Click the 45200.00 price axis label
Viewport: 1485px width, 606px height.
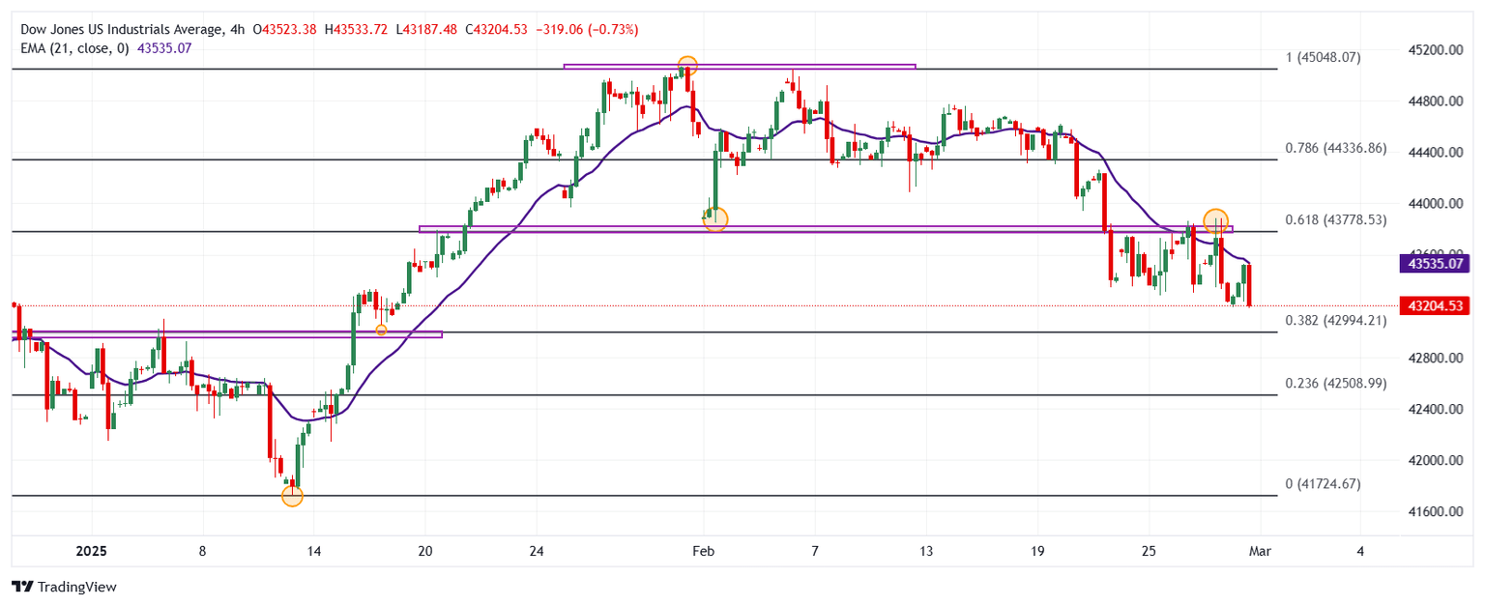tap(1436, 50)
